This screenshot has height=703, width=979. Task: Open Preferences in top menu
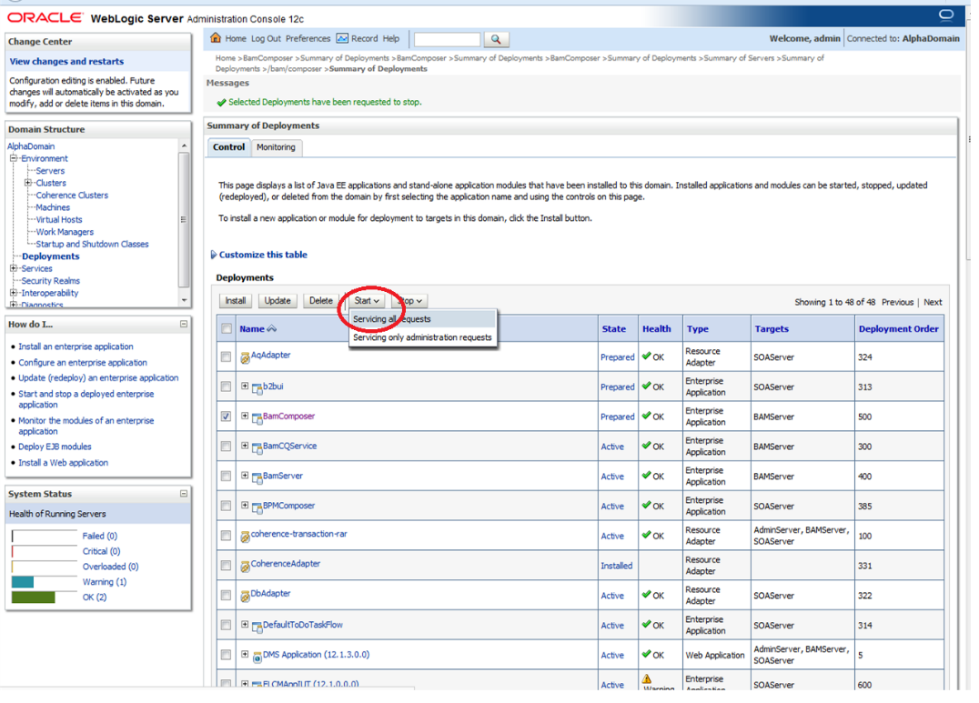click(x=308, y=39)
